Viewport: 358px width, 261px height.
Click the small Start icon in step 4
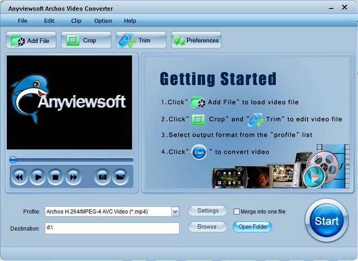(199, 152)
